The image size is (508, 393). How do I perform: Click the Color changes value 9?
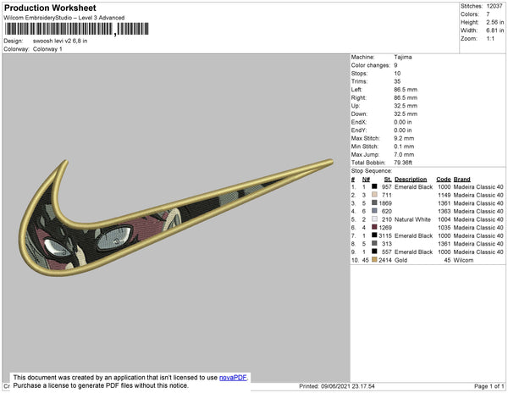click(x=395, y=65)
